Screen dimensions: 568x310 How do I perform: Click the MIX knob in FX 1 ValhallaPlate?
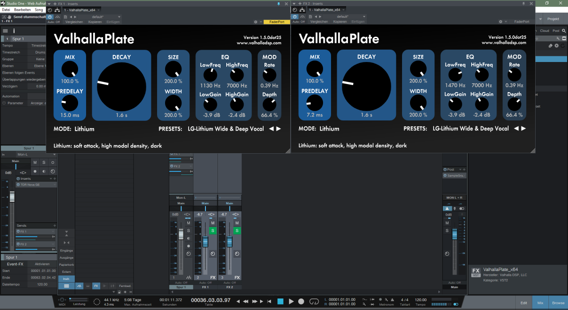[x=70, y=69]
